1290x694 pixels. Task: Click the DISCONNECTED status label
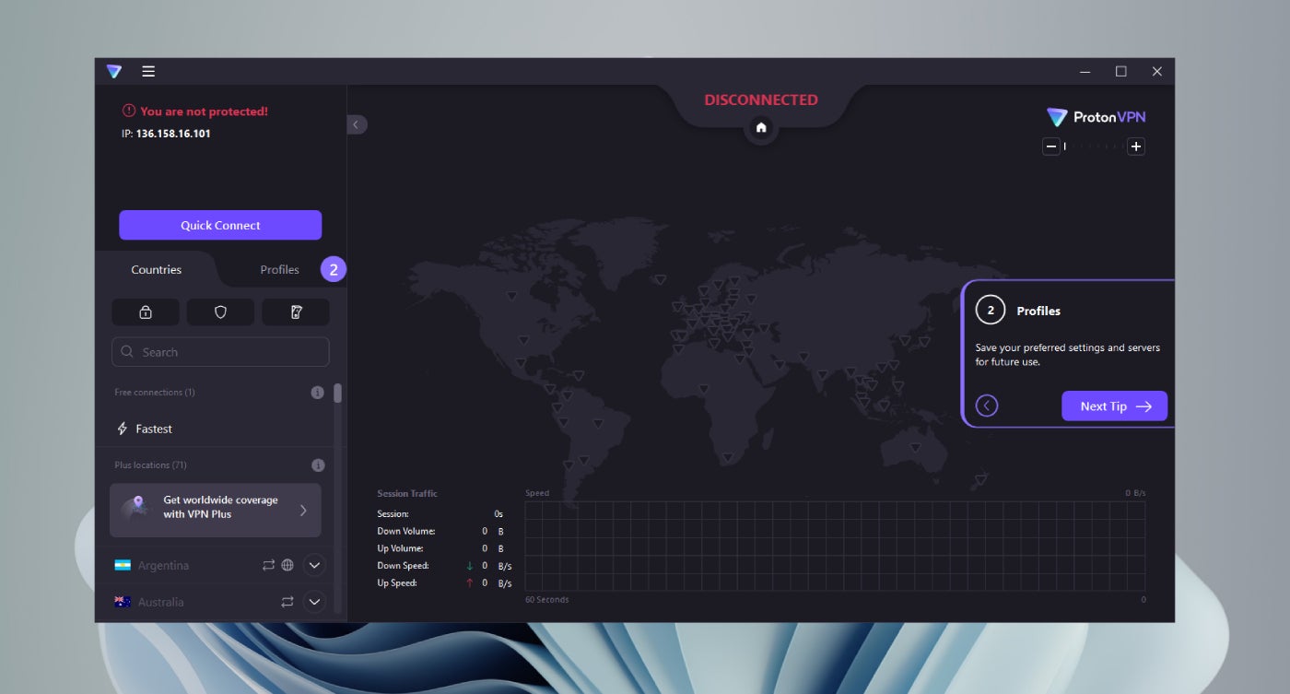[x=761, y=100]
